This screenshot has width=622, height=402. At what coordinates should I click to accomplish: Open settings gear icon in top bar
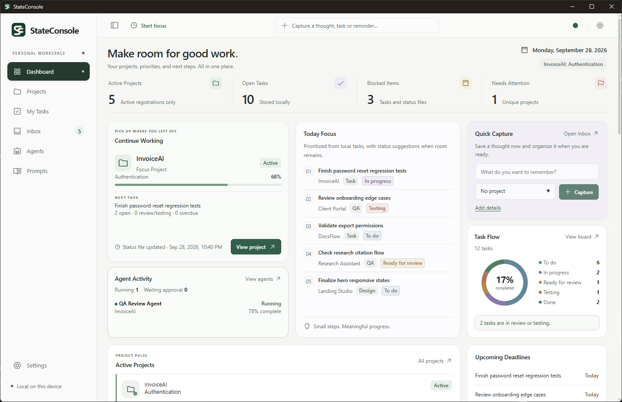click(x=600, y=25)
